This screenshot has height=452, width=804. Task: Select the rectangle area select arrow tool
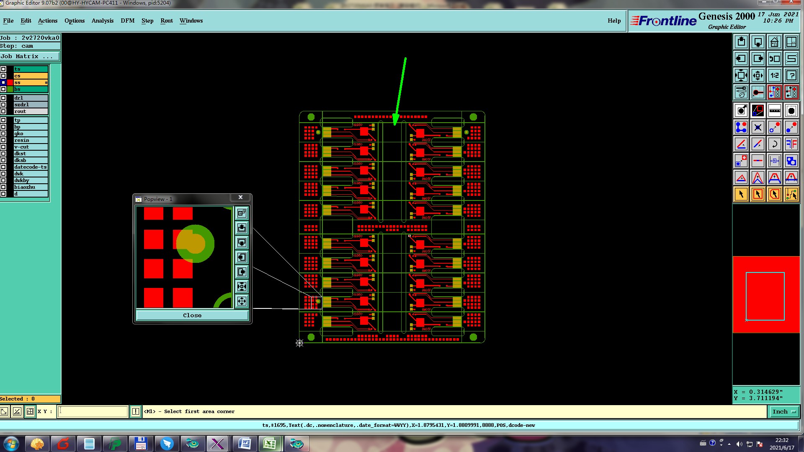point(758,194)
